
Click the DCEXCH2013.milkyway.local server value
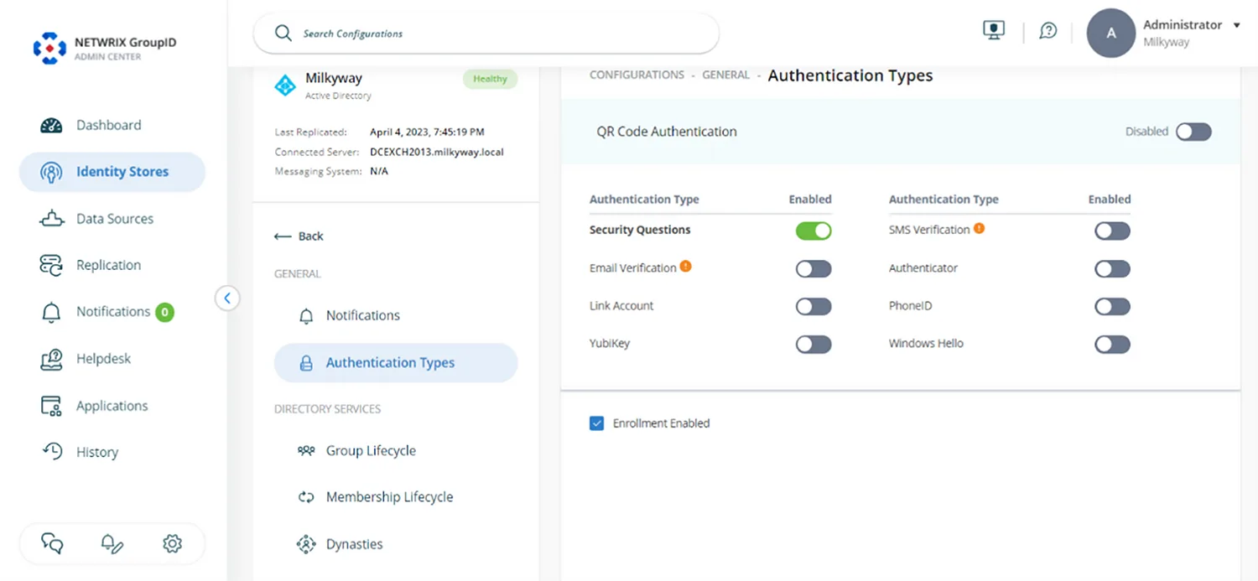(437, 153)
